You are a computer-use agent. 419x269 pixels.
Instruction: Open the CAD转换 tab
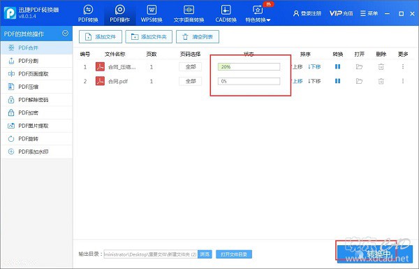(x=226, y=13)
